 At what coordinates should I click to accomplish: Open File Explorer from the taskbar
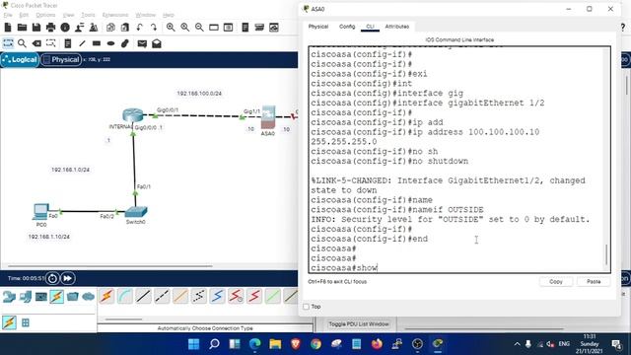(x=275, y=344)
